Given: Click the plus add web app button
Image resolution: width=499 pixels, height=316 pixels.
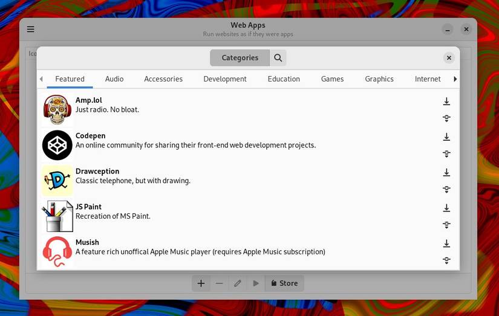Looking at the screenshot, I should click(x=201, y=283).
